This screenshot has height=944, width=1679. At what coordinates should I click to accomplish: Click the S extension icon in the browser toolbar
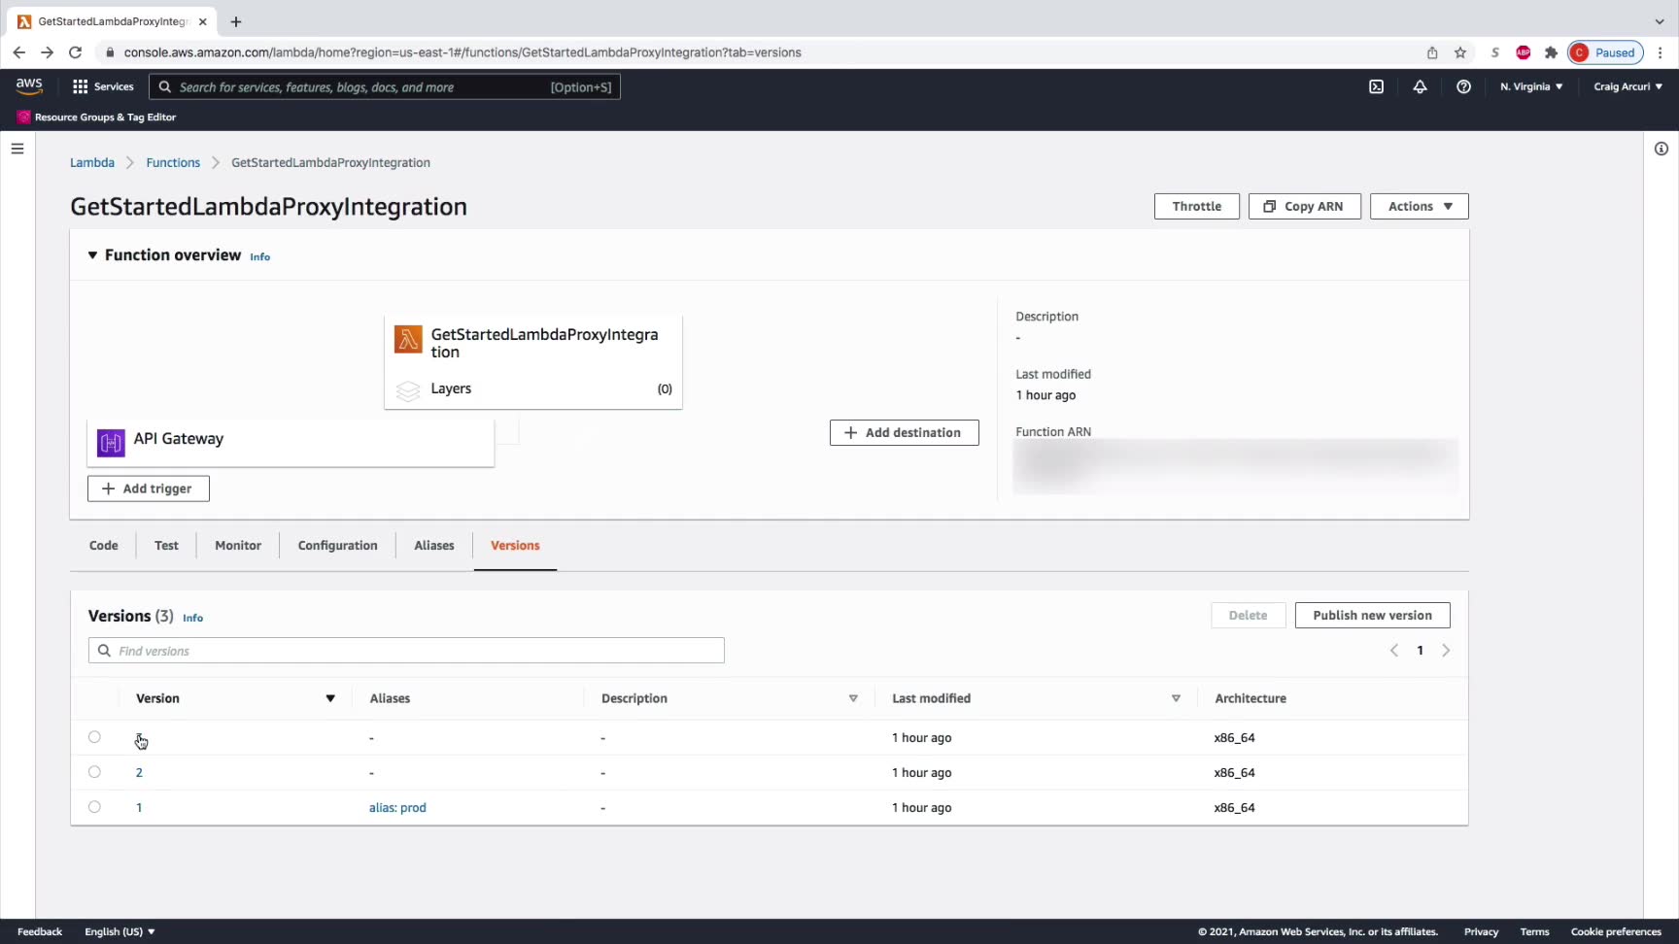coord(1495,52)
